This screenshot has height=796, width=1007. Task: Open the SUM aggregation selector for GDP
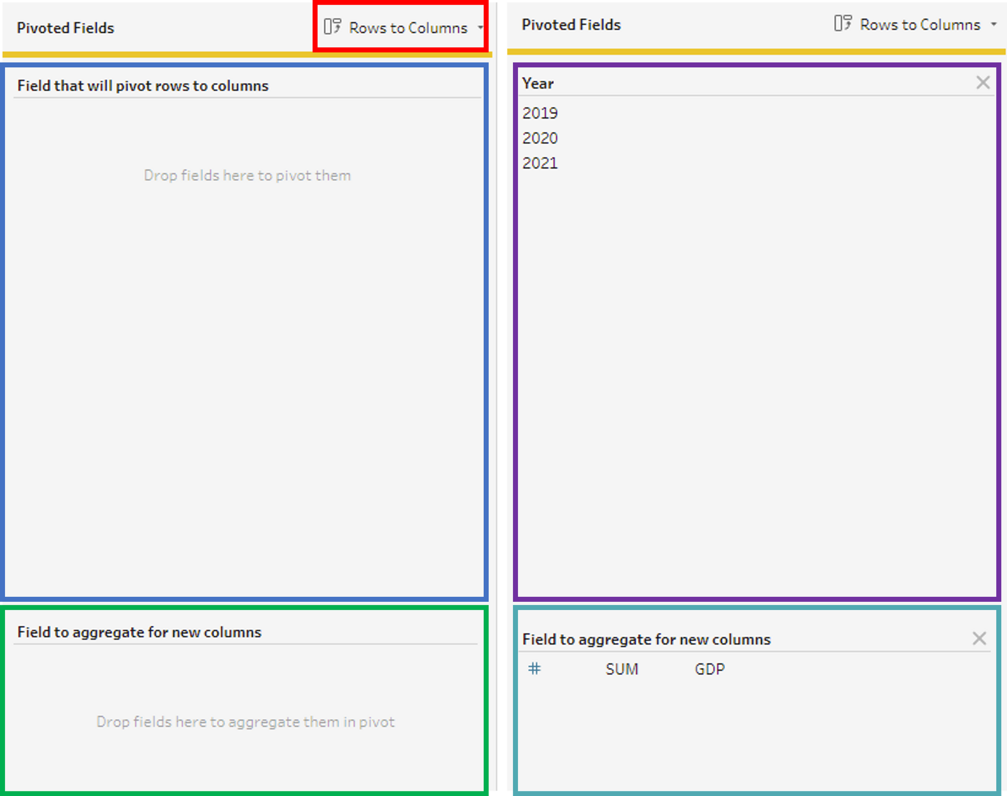tap(622, 669)
